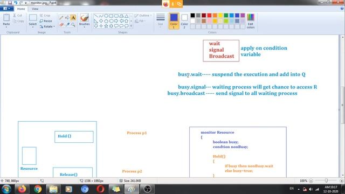
Task: Expand the Select dropdown arrow
Action: [33, 27]
